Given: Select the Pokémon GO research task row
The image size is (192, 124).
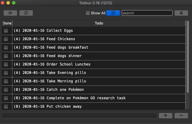Looking at the screenshot, I should point(70,98).
